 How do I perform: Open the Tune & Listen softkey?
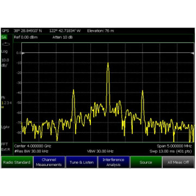click(82, 162)
